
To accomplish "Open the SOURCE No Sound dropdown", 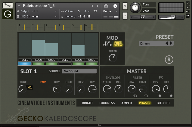I will click(x=79, y=71).
